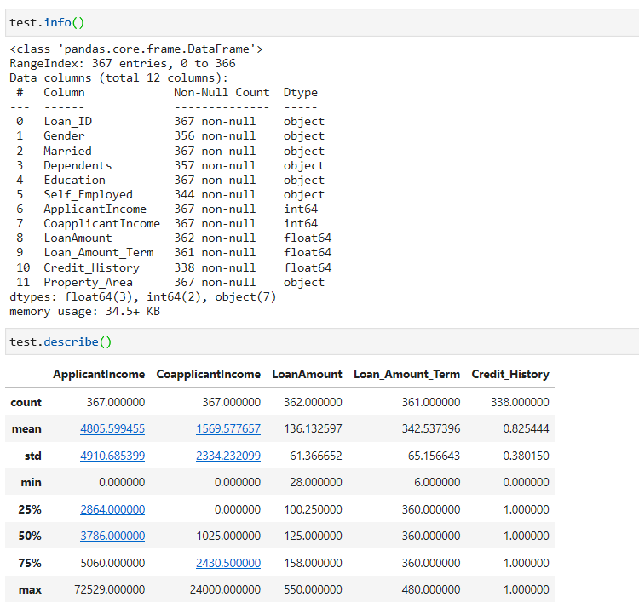Select the count row label
This screenshot has height=614, width=639.
26,402
